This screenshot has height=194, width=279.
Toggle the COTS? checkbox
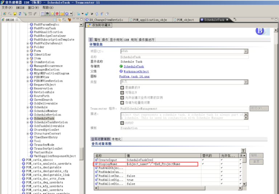pos(122,123)
